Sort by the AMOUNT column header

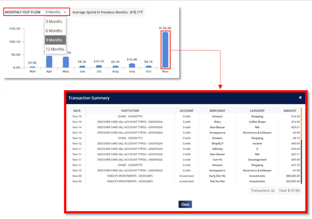point(290,111)
